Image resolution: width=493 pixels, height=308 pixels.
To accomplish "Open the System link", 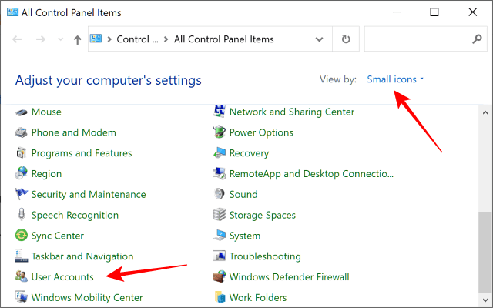I will [x=245, y=236].
